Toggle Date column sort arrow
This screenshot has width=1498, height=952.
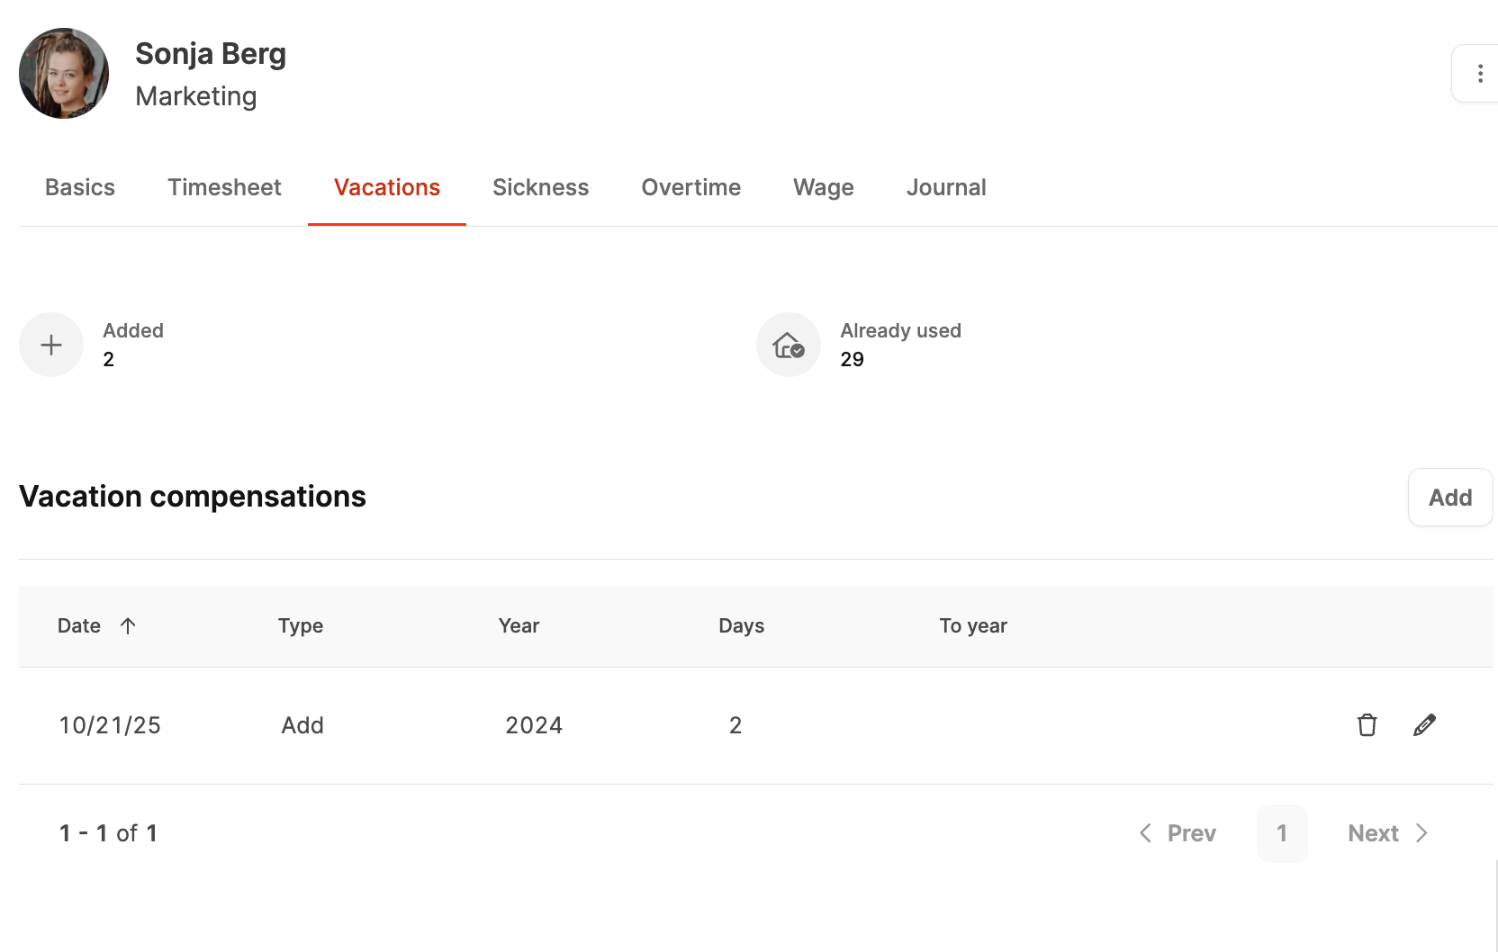coord(128,625)
